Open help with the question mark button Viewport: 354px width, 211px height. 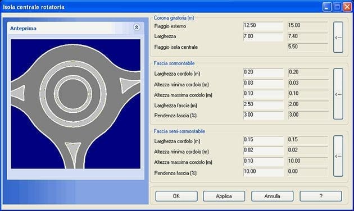point(321,196)
